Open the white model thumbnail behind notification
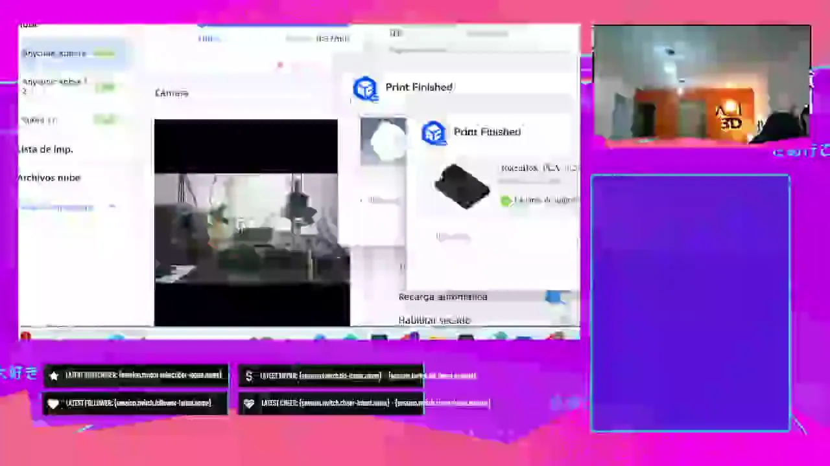830x466 pixels. [x=383, y=140]
